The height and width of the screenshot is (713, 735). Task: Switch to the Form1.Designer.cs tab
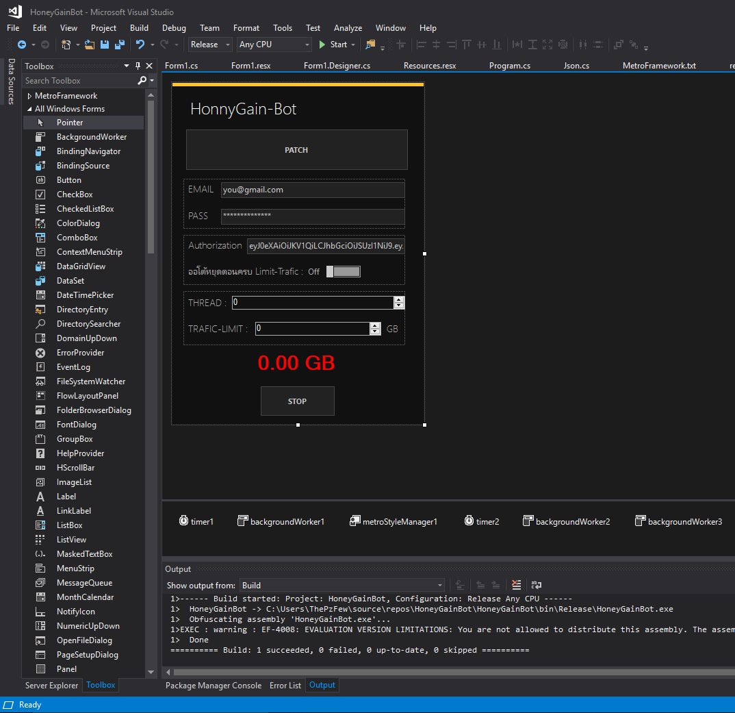pos(337,66)
